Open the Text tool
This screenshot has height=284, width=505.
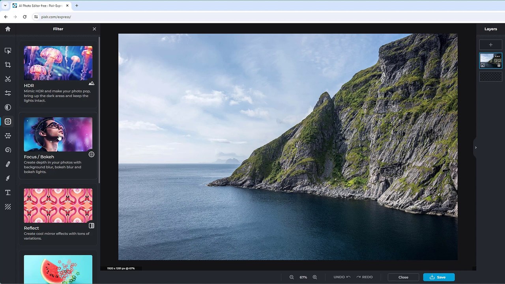pyautogui.click(x=8, y=192)
